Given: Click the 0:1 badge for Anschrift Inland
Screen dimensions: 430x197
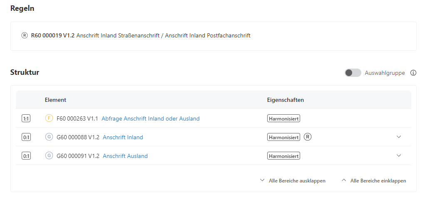Looking at the screenshot, I should pyautogui.click(x=26, y=137).
